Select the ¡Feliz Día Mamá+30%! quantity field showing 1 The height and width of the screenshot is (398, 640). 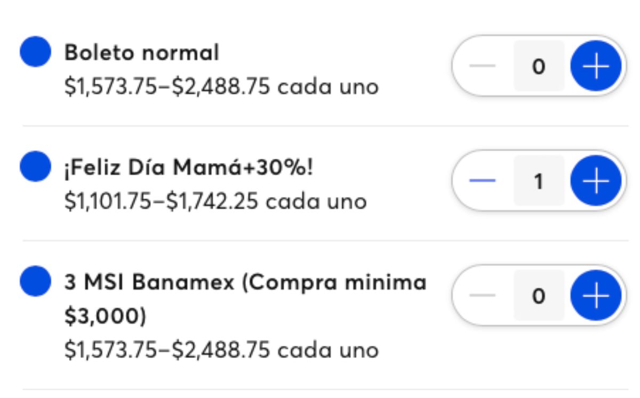click(539, 181)
